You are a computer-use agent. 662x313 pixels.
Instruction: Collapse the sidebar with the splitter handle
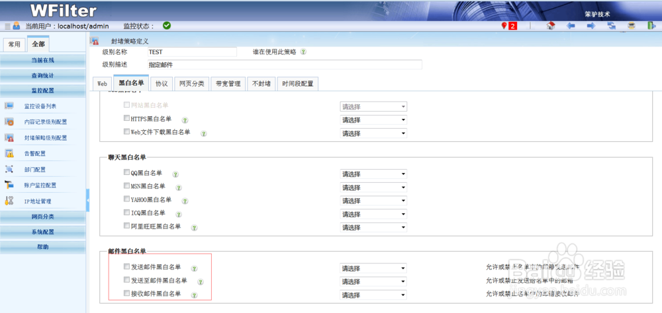tap(88, 201)
